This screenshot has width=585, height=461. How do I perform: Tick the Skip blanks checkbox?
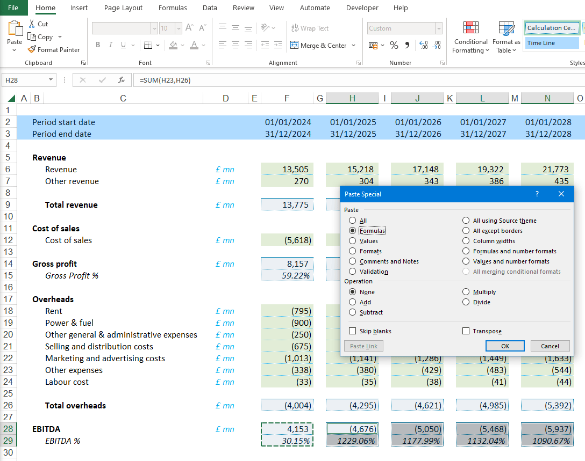(353, 331)
